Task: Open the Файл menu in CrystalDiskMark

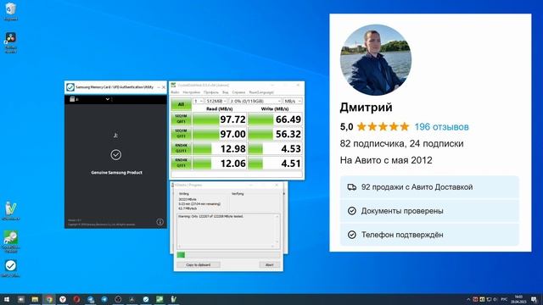Action: 176,92
